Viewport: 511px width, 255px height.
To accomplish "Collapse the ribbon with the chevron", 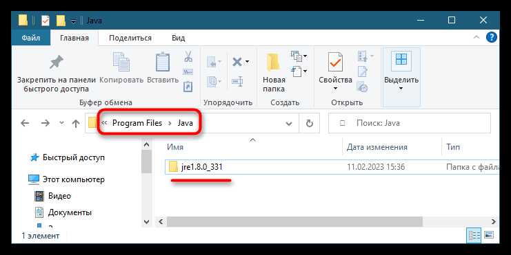I will pyautogui.click(x=477, y=38).
